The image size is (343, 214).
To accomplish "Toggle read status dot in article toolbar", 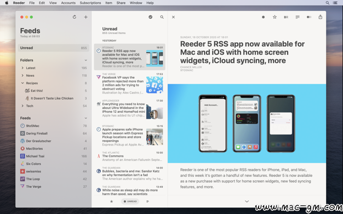I will [264, 17].
